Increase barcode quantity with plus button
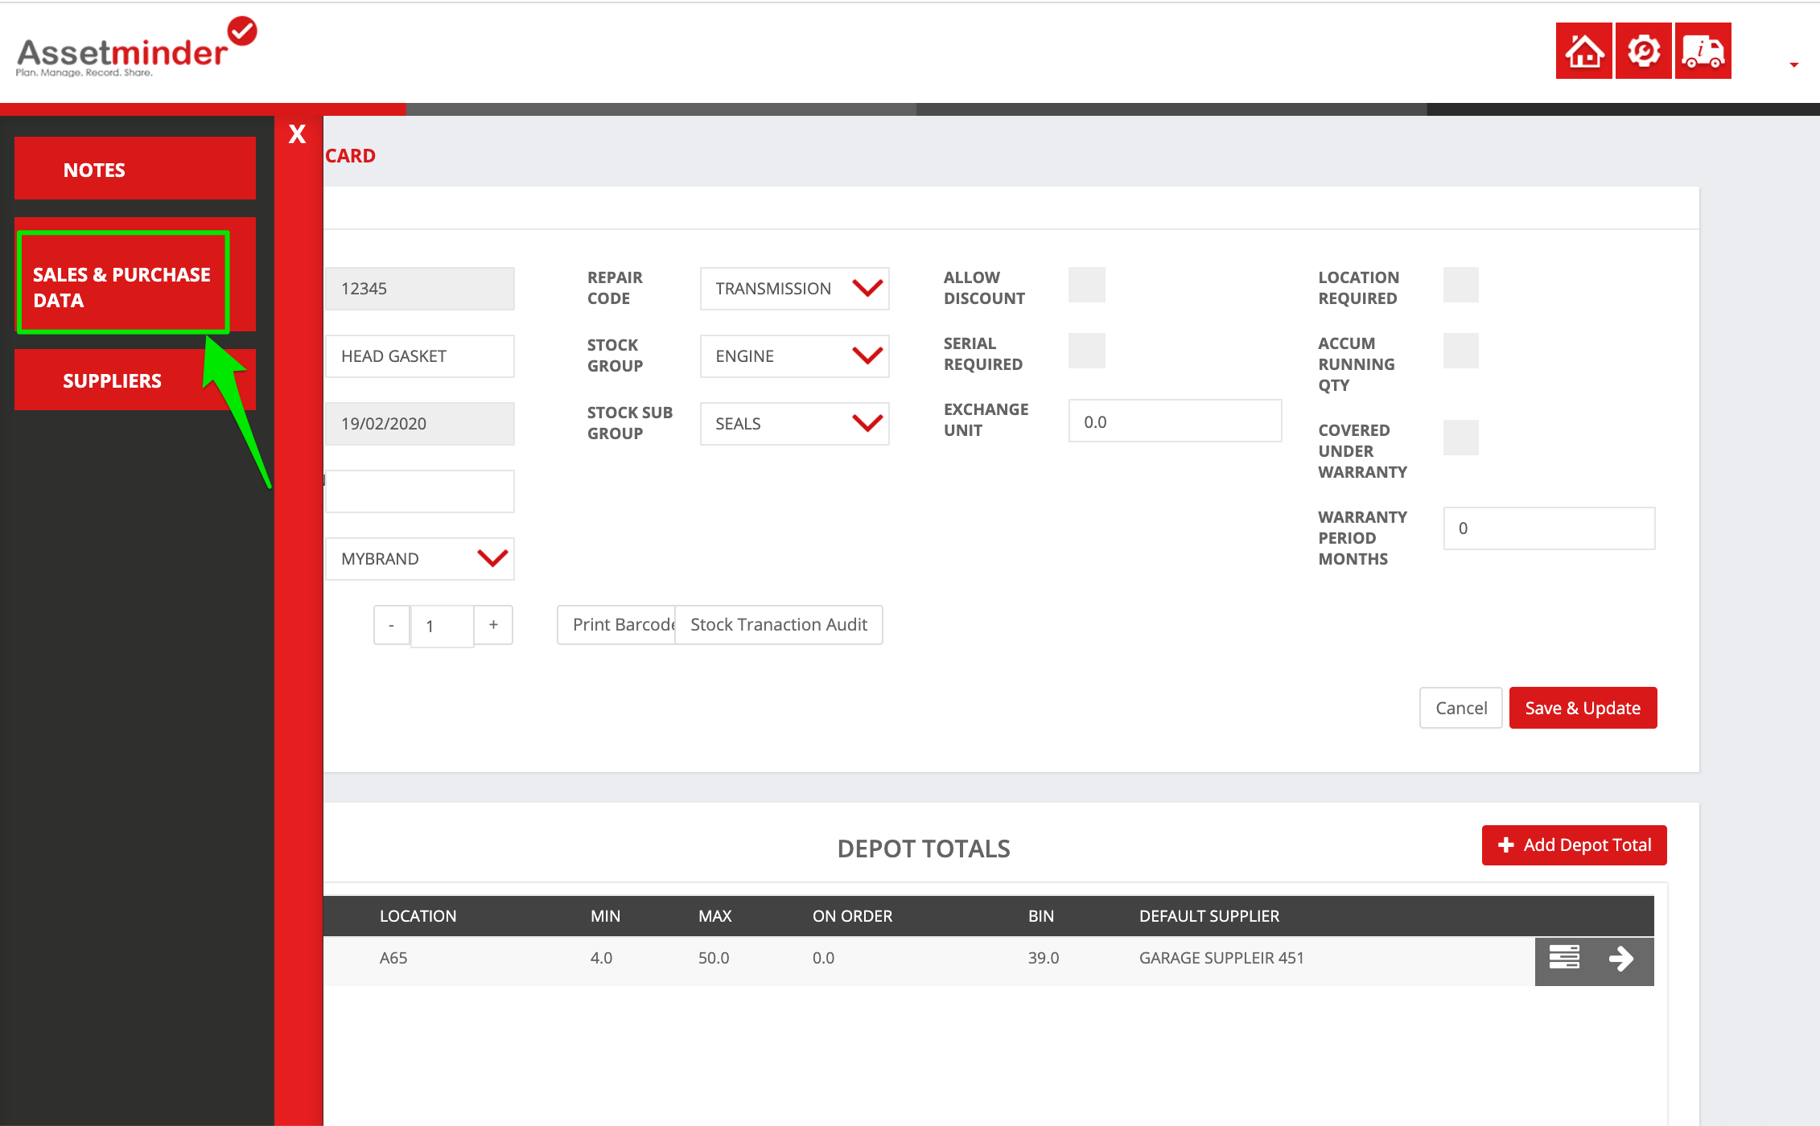1820x1126 pixels. [493, 625]
